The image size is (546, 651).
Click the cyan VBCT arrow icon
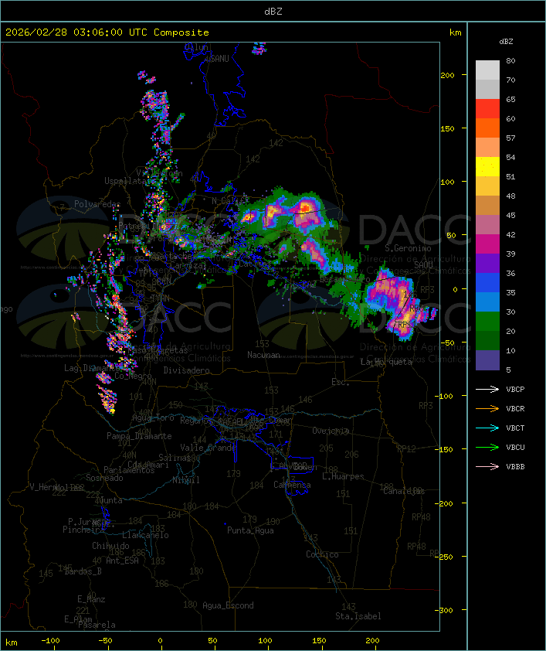487,428
